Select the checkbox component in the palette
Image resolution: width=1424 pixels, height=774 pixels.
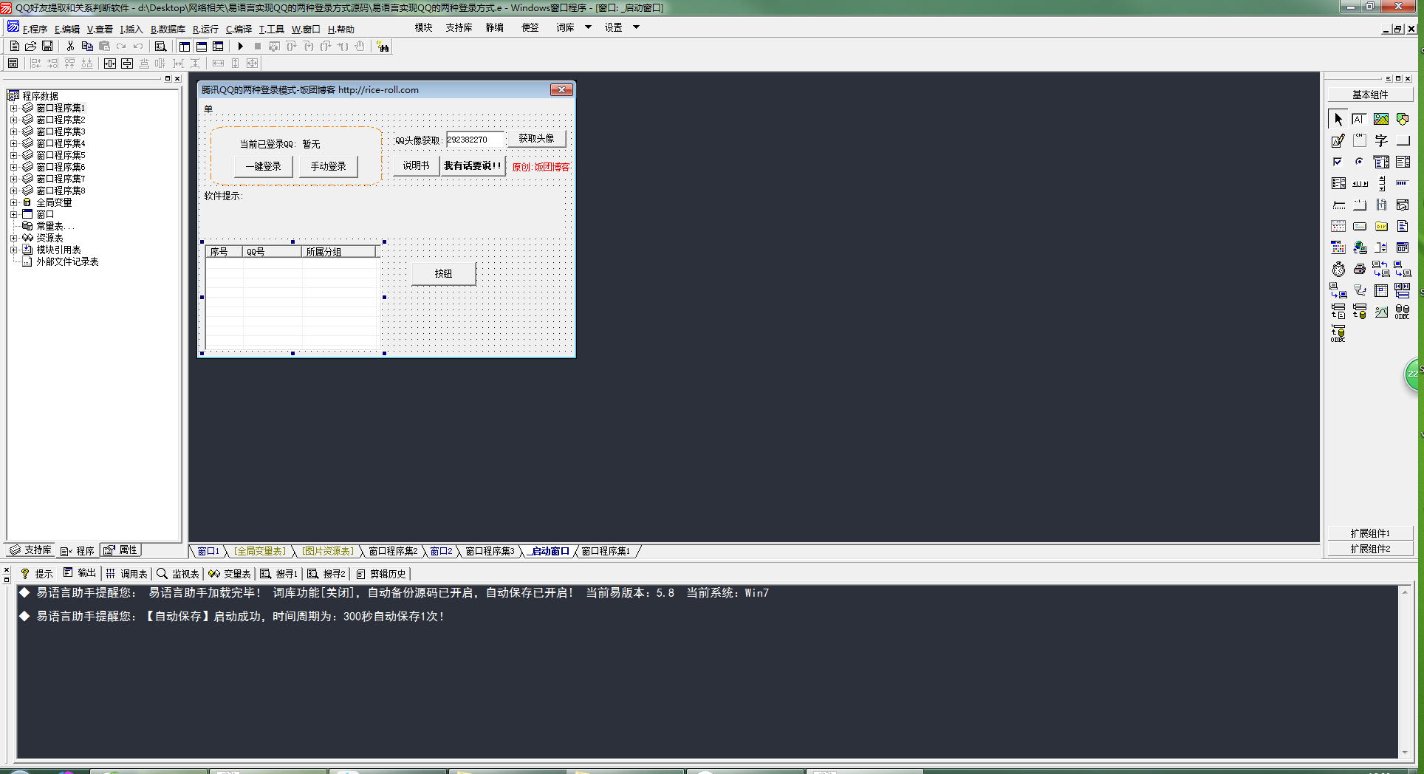click(1338, 162)
